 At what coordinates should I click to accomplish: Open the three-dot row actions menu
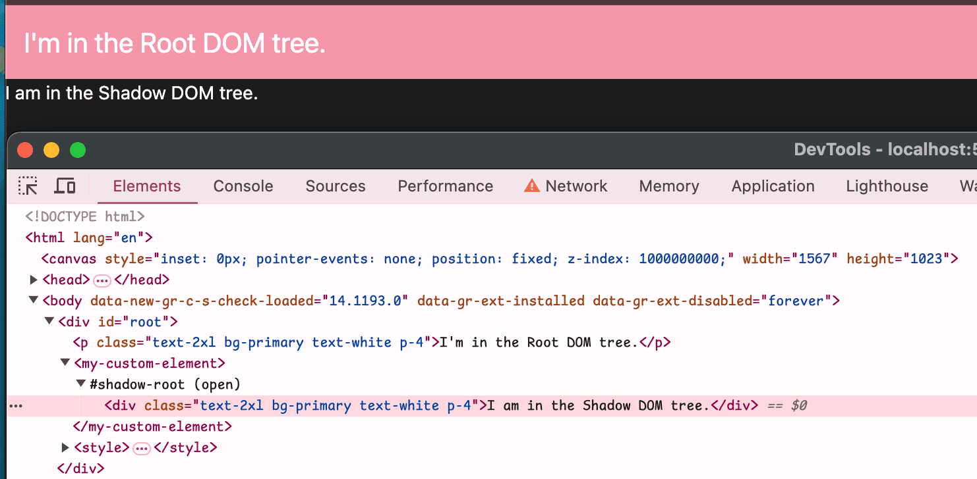pos(16,406)
